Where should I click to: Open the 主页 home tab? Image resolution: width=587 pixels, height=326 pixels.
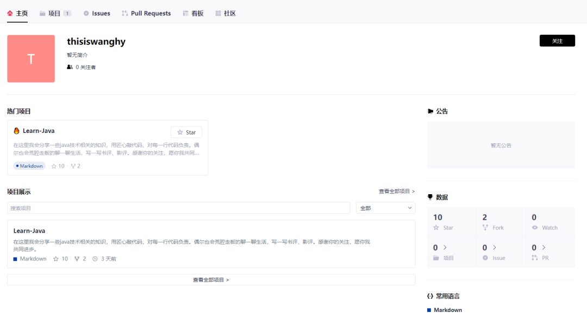coord(17,14)
